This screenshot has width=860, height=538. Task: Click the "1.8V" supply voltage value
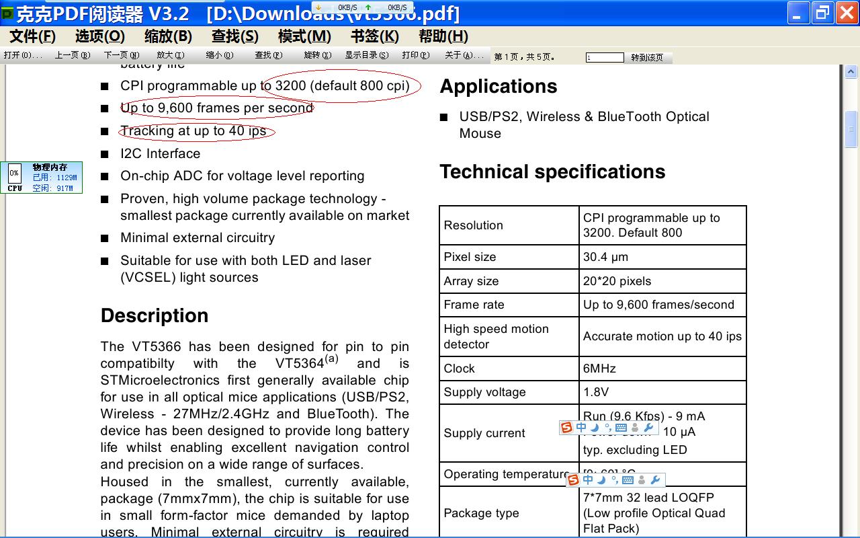point(662,392)
